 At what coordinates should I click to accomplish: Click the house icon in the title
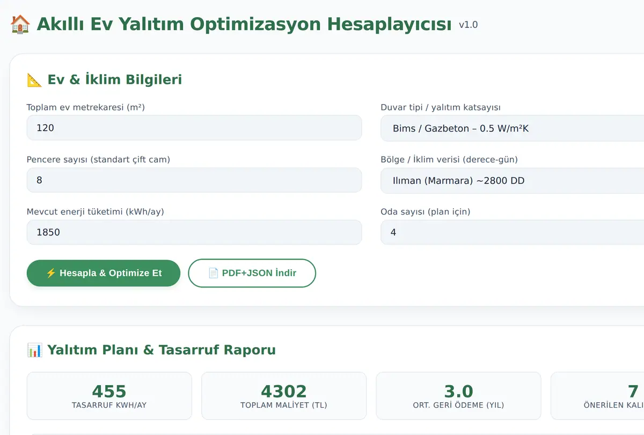coord(20,24)
